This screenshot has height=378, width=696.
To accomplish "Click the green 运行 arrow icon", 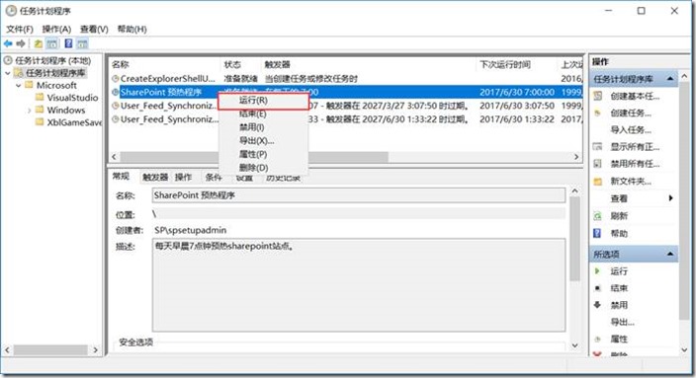I will click(x=597, y=270).
